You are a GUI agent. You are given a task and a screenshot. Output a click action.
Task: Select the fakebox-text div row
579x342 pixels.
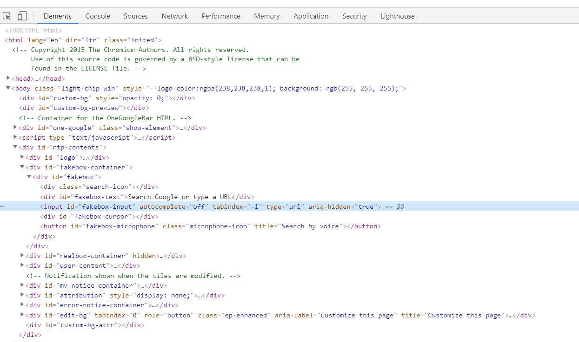[x=147, y=197]
